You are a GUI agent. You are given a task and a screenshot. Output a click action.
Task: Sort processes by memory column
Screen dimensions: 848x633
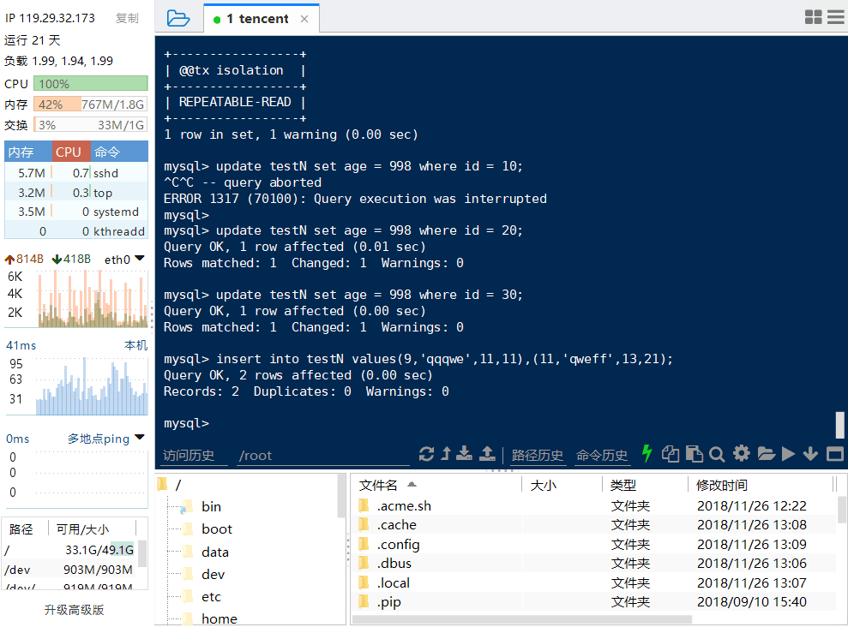tap(28, 152)
